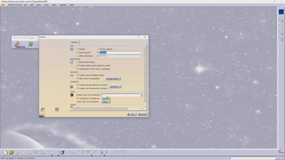
Task: Open the Insert menu
Action: coord(46,5)
